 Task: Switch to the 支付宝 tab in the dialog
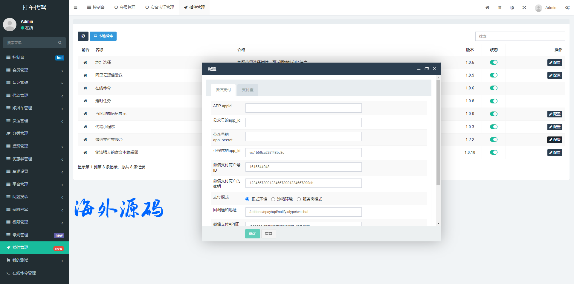[x=247, y=90]
